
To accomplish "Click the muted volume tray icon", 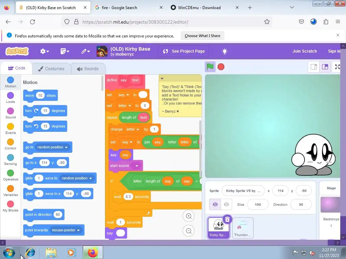I will (312, 252).
